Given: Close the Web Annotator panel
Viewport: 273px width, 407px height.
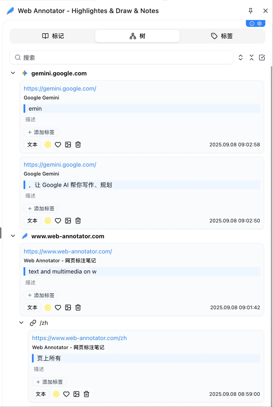Looking at the screenshot, I should [265, 11].
